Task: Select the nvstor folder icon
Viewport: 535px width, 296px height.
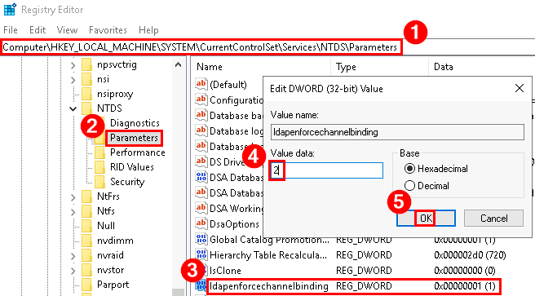Action: [x=87, y=270]
